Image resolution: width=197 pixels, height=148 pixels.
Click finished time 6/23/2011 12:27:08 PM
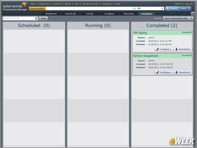pyautogui.click(x=160, y=68)
